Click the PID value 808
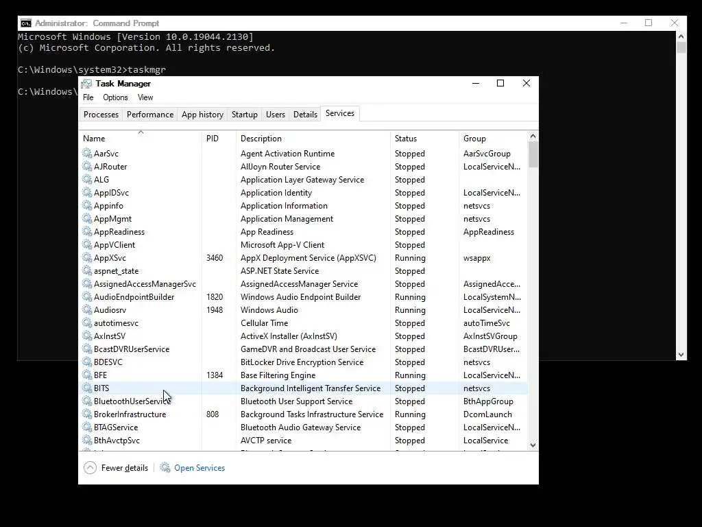 (x=213, y=414)
